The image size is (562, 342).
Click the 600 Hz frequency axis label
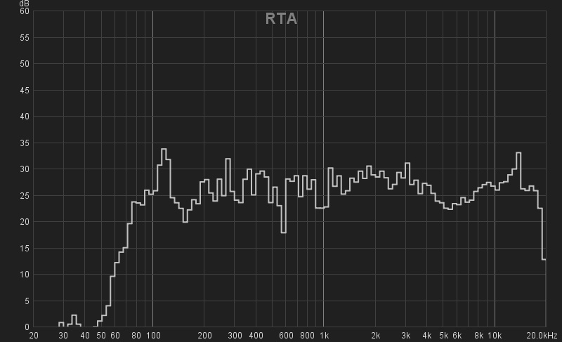point(286,336)
